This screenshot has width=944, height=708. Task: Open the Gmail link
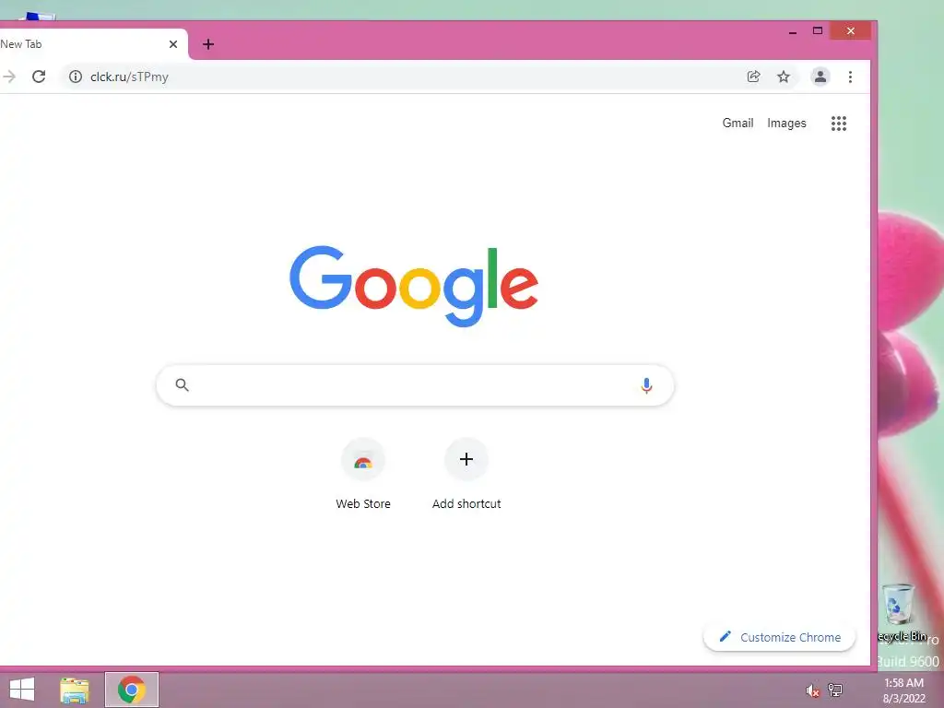point(737,123)
